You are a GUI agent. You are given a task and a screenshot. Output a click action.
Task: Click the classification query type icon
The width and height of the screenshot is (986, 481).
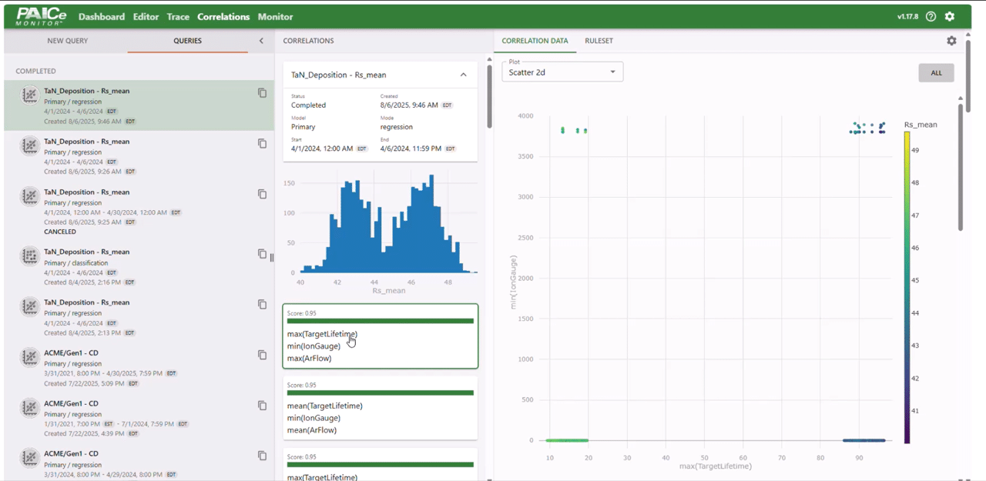[30, 257]
